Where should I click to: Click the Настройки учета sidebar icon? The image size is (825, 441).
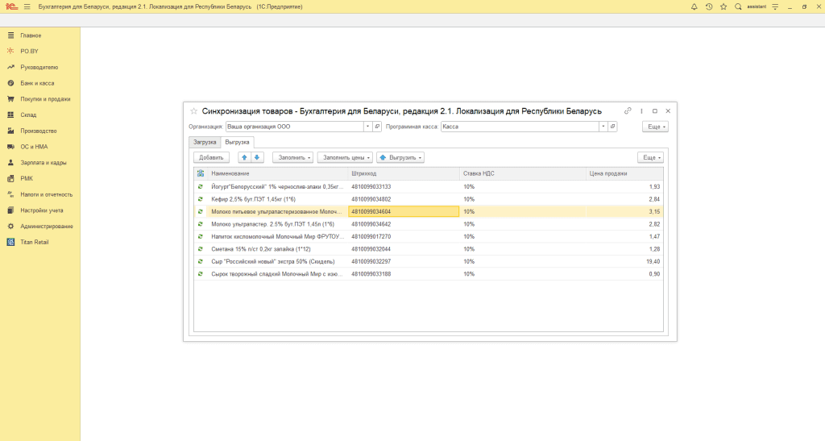[x=10, y=210]
